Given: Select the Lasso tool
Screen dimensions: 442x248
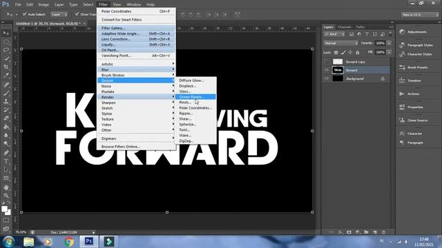Looking at the screenshot, I should coord(6,50).
